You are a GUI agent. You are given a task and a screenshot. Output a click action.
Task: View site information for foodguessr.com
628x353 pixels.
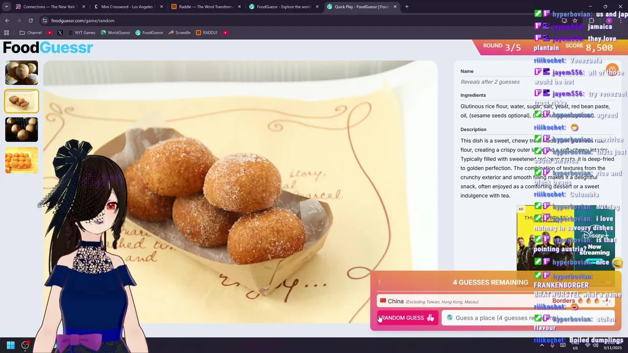click(x=45, y=21)
